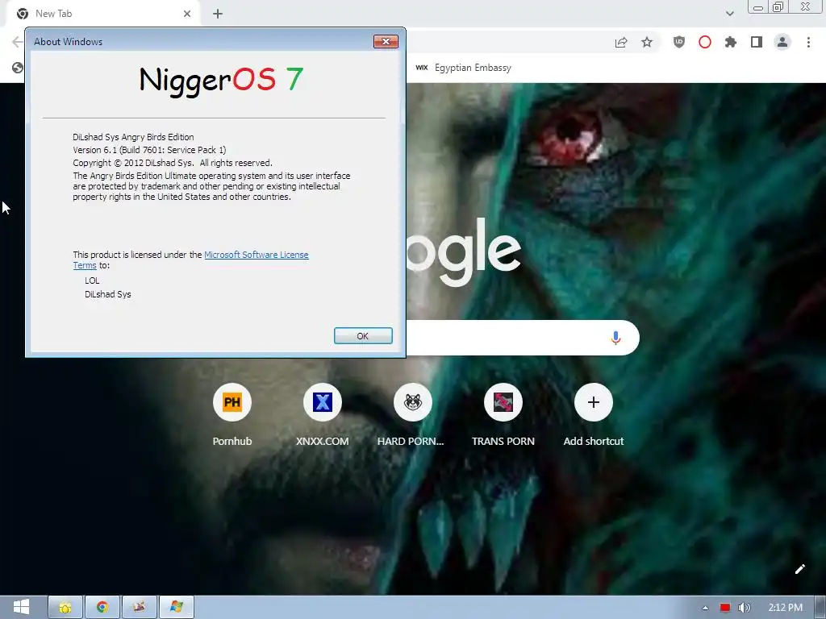Open the Egyptian Embassy bookmark
826x619 pixels.
(x=464, y=68)
